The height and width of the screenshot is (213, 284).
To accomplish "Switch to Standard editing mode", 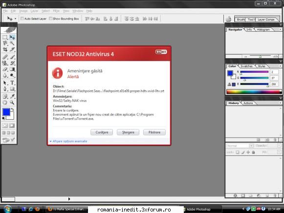I will [5, 126].
